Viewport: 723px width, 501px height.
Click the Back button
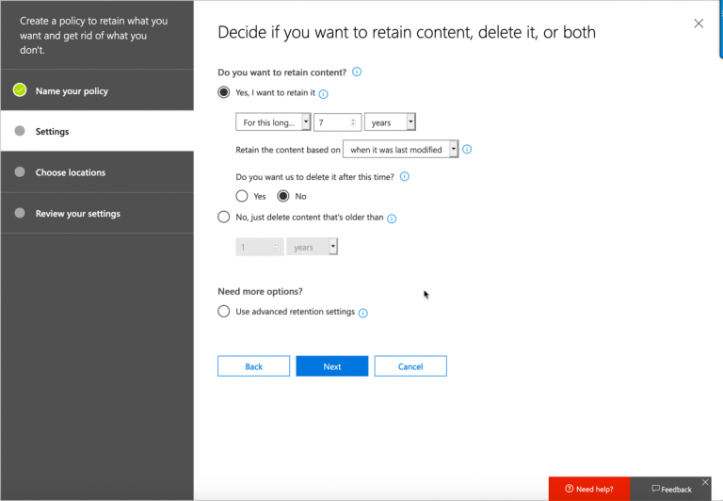point(253,366)
